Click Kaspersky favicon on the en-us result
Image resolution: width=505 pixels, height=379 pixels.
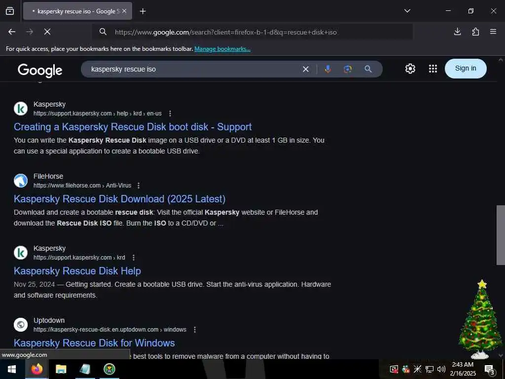[21, 109]
